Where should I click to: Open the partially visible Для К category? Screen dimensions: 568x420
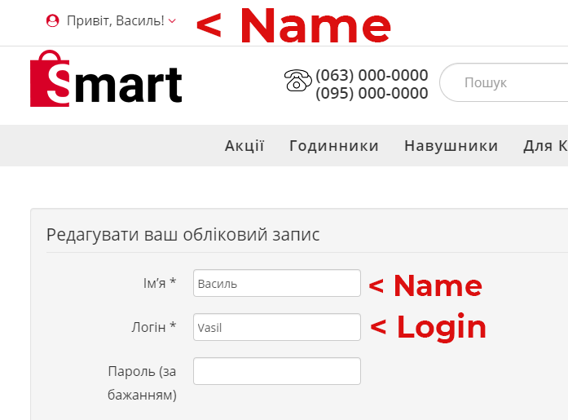click(545, 146)
